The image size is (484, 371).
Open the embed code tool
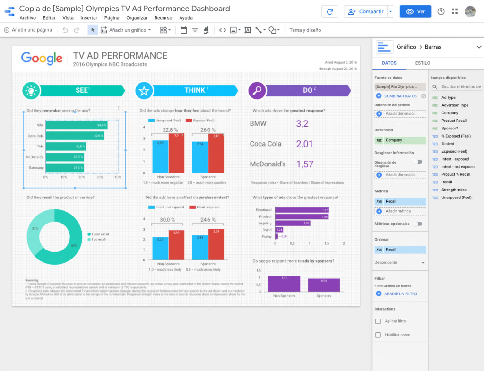pyautogui.click(x=222, y=29)
